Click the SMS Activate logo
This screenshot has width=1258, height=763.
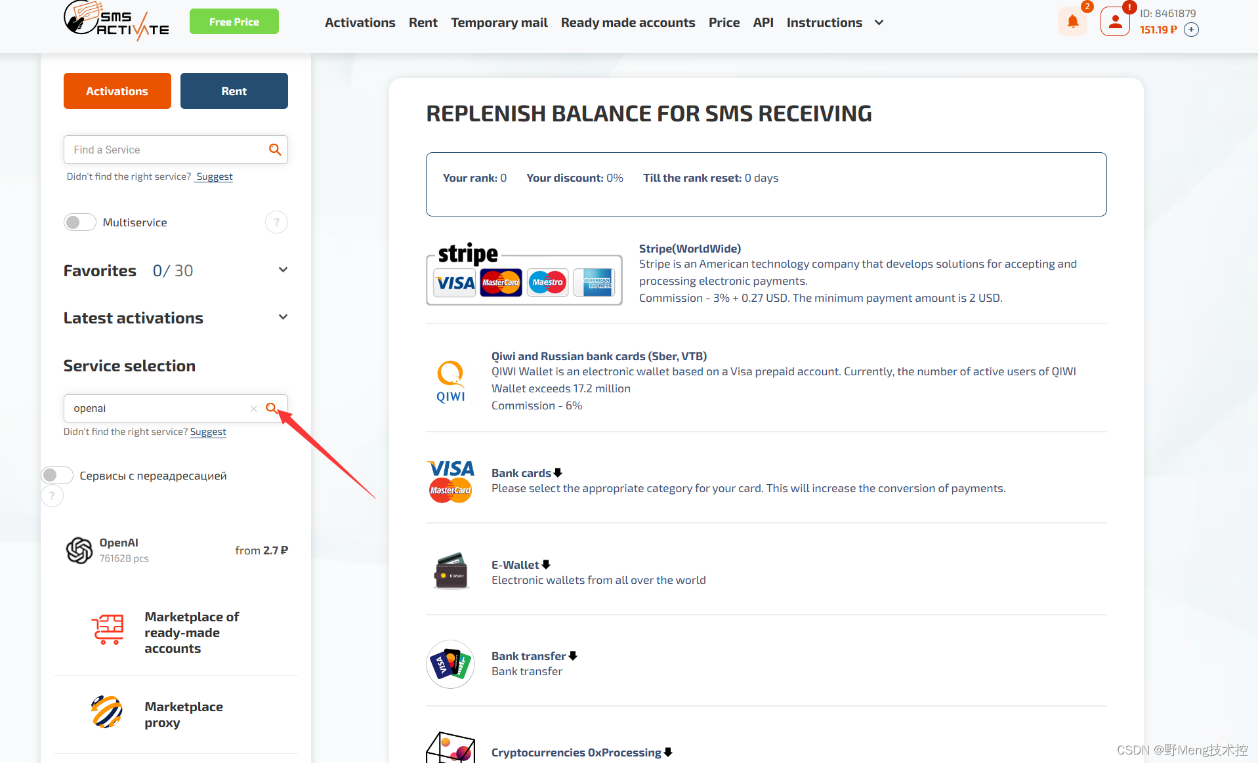click(x=116, y=20)
